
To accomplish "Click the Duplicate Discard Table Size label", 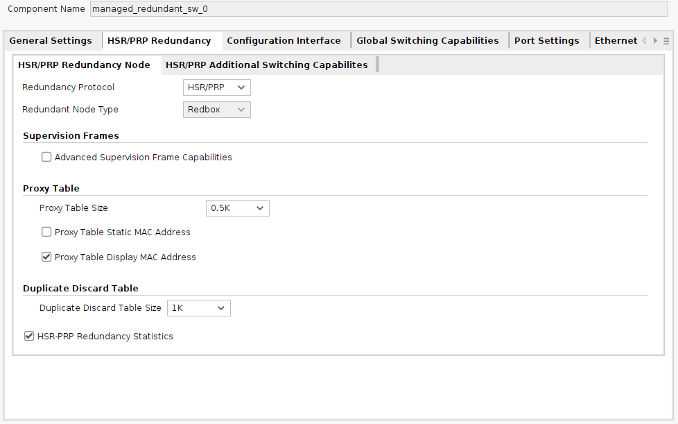I will click(x=101, y=308).
